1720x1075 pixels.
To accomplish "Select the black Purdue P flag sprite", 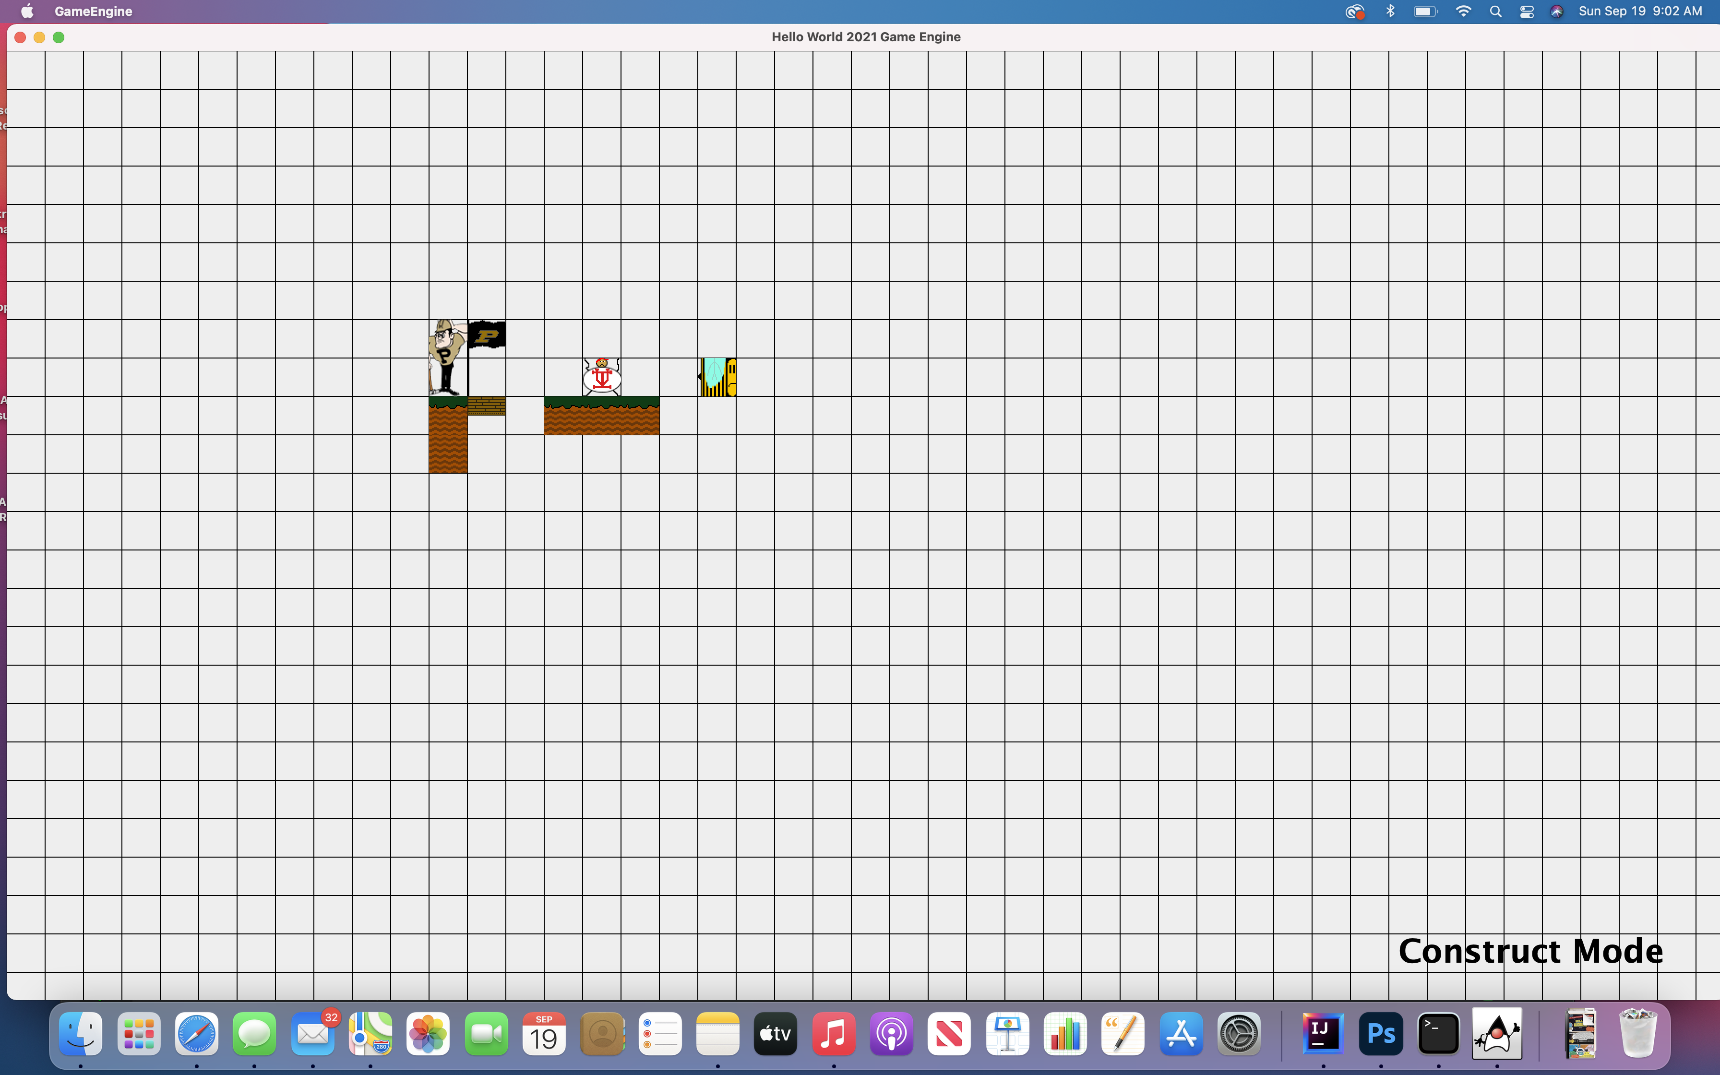I will [x=488, y=335].
